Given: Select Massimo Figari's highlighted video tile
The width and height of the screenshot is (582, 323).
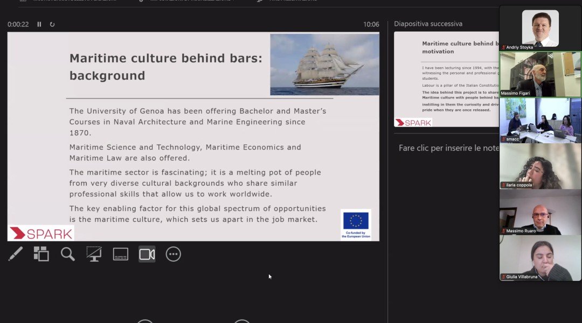Looking at the screenshot, I should (540, 74).
